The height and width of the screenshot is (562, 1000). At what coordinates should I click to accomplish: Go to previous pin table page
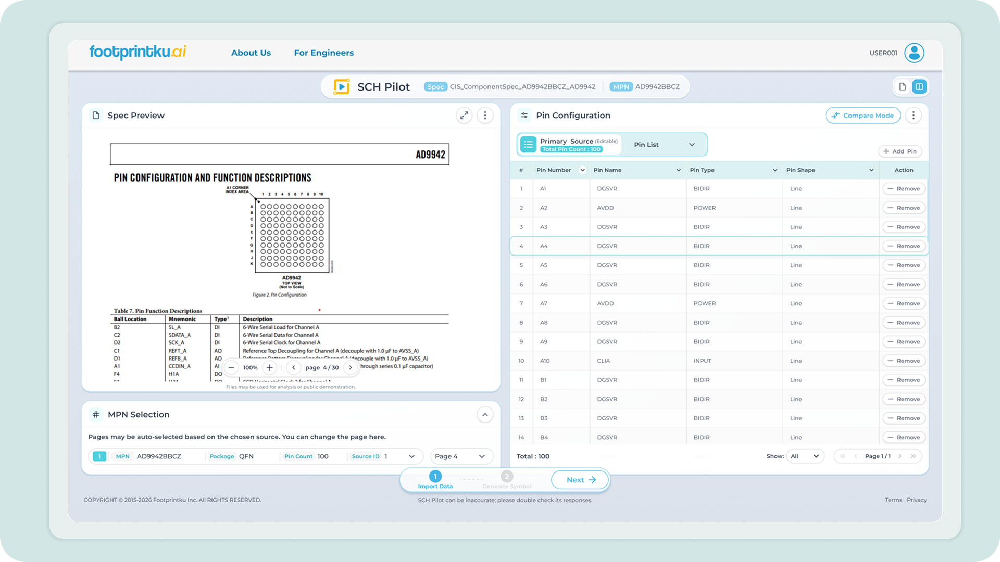pos(856,456)
